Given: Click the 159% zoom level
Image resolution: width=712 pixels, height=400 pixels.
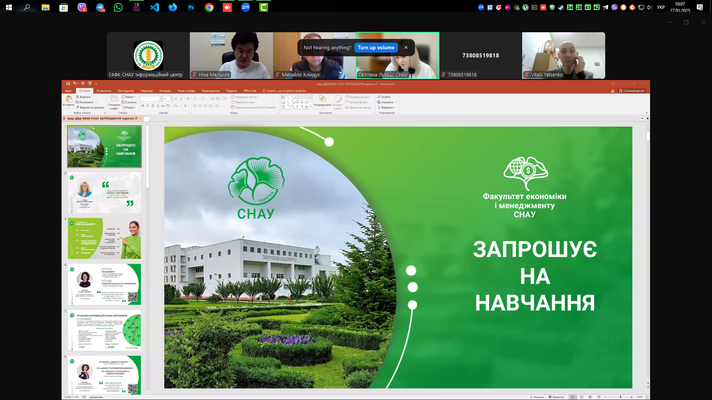Looking at the screenshot, I should [639, 397].
